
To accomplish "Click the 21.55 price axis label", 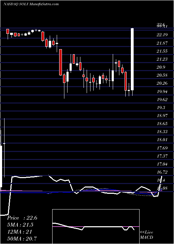I will (162, 51).
